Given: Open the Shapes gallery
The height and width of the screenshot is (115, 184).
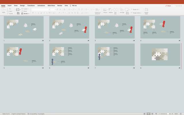Looking at the screenshot, I should [111, 10].
